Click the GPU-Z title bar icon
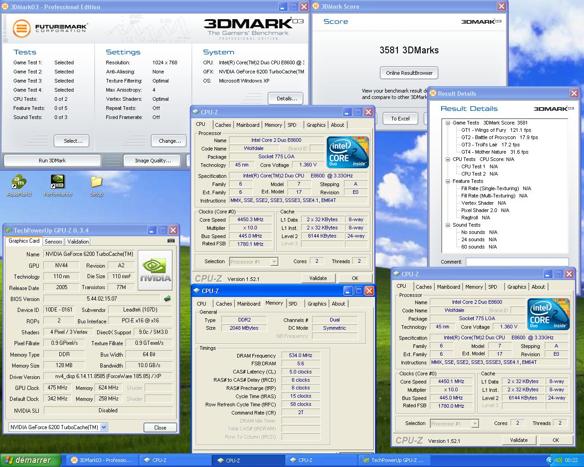Image resolution: width=584 pixels, height=467 pixels. (x=8, y=230)
